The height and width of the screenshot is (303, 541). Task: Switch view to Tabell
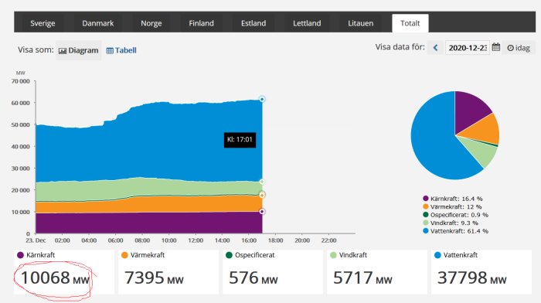point(121,50)
